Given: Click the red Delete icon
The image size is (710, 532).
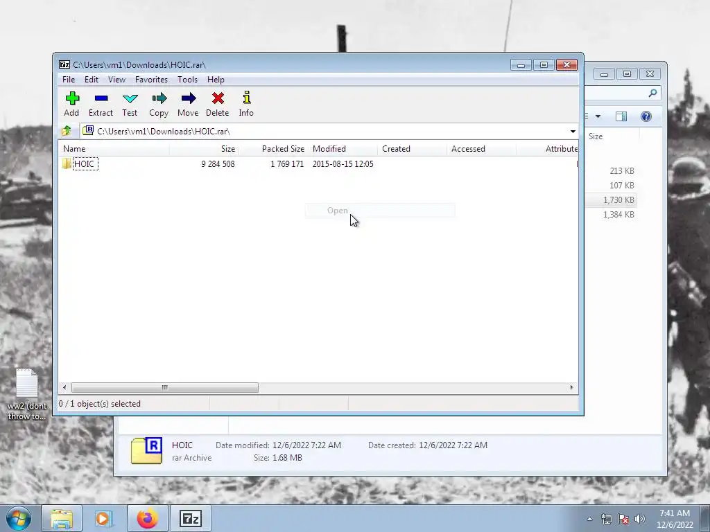Looking at the screenshot, I should 218,98.
